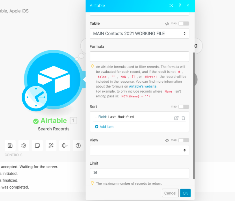The image size is (235, 201).
Task: Open the notes icon in controls
Action: (37, 145)
